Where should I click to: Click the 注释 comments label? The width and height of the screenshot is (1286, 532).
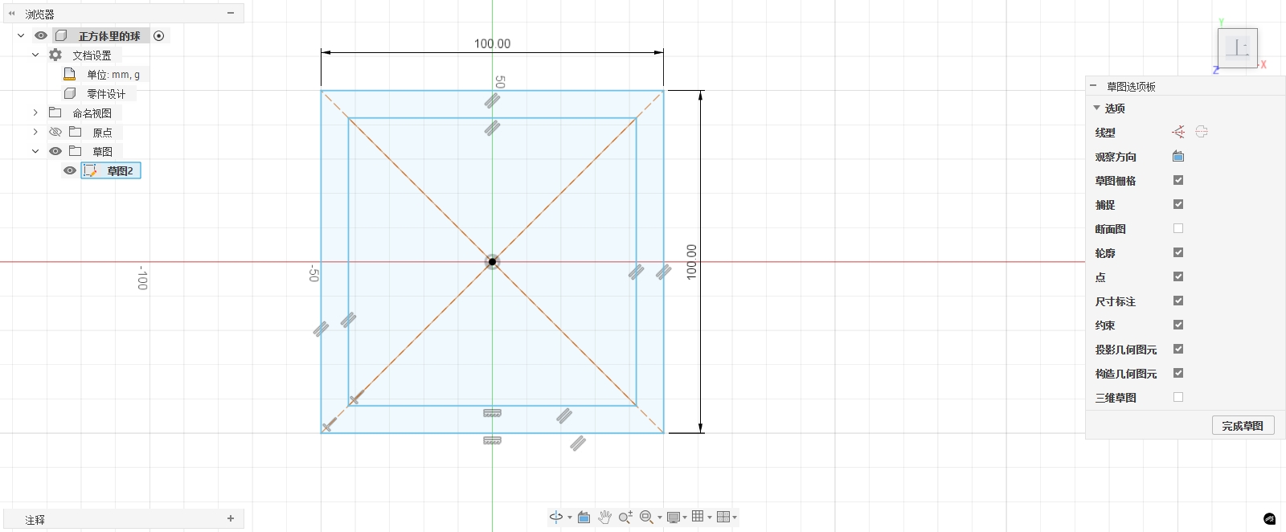(x=35, y=520)
